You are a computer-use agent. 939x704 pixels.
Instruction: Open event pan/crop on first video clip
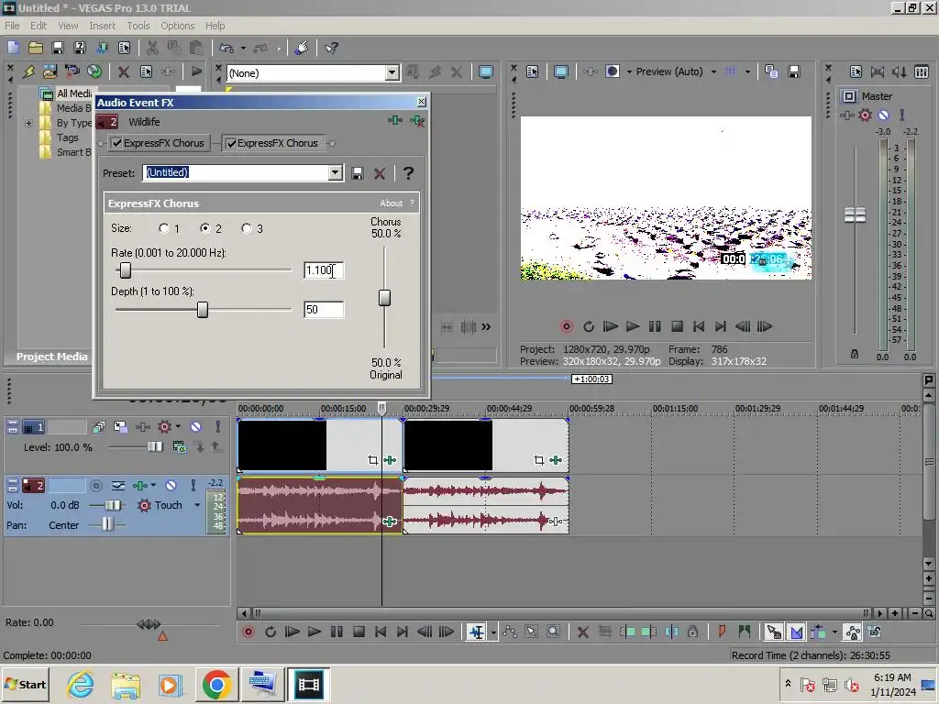[373, 460]
